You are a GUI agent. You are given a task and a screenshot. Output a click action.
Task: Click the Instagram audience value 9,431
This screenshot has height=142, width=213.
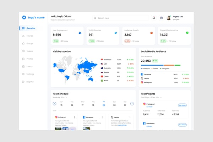146,114
